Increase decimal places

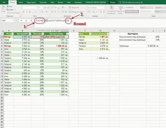pyautogui.click(x=101, y=12)
